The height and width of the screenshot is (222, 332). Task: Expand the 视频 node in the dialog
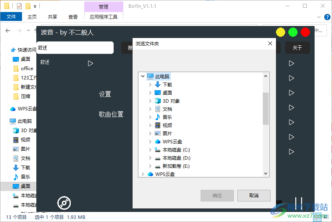[150, 125]
